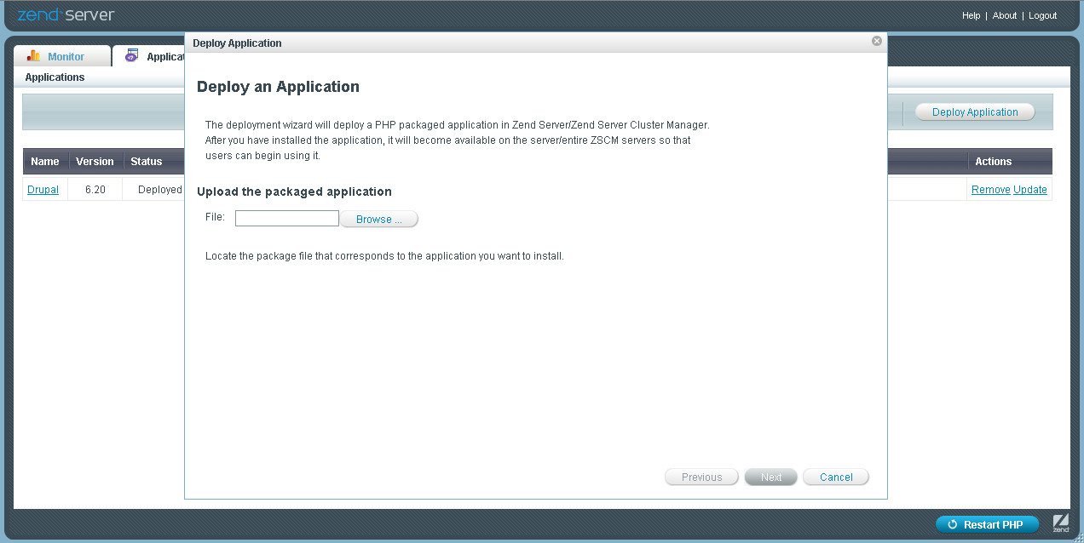Go to the Next wizard step
Screen dimensions: 1084x543
click(x=771, y=477)
